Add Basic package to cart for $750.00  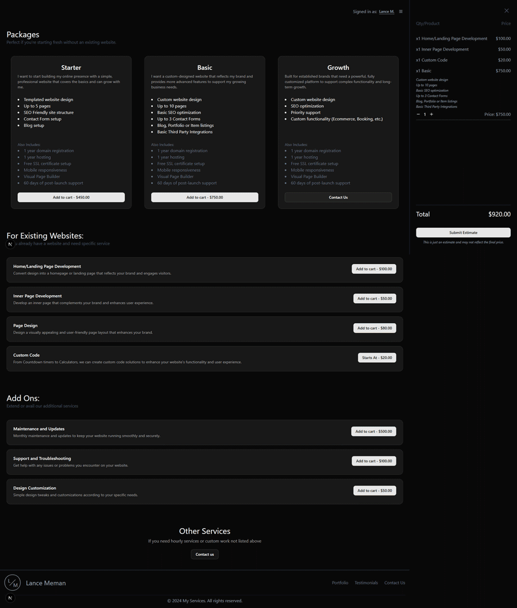205,197
